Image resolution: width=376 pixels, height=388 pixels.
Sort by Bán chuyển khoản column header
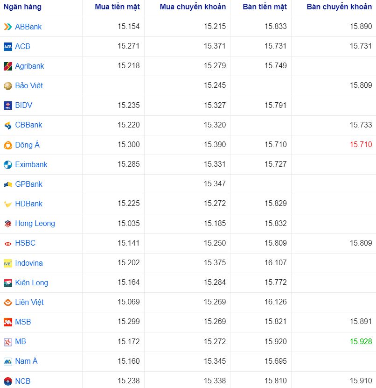tap(339, 7)
